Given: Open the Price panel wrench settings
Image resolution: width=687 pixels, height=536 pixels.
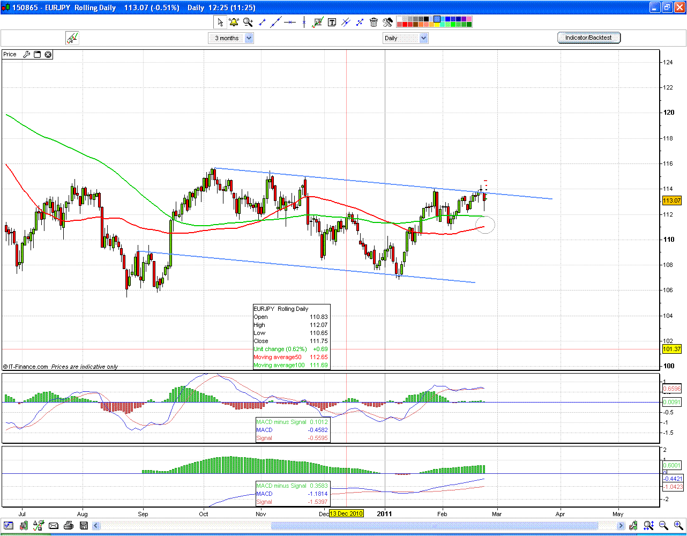Looking at the screenshot, I should point(26,54).
